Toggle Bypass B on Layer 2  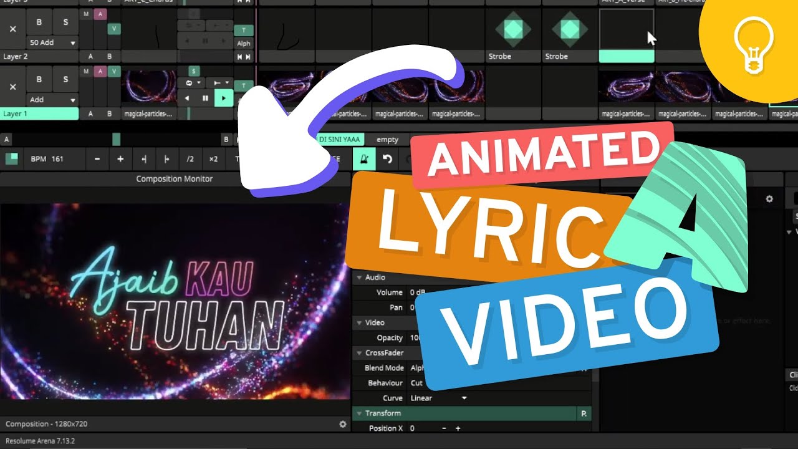39,22
